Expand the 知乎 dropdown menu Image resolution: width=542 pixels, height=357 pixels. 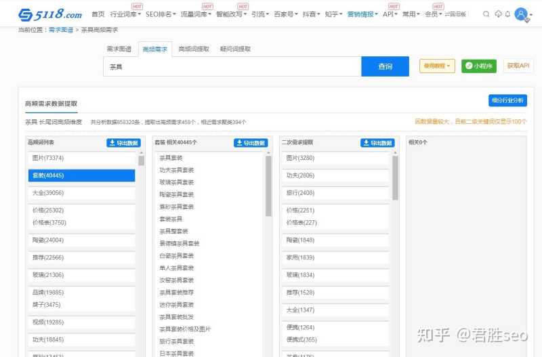(x=333, y=14)
